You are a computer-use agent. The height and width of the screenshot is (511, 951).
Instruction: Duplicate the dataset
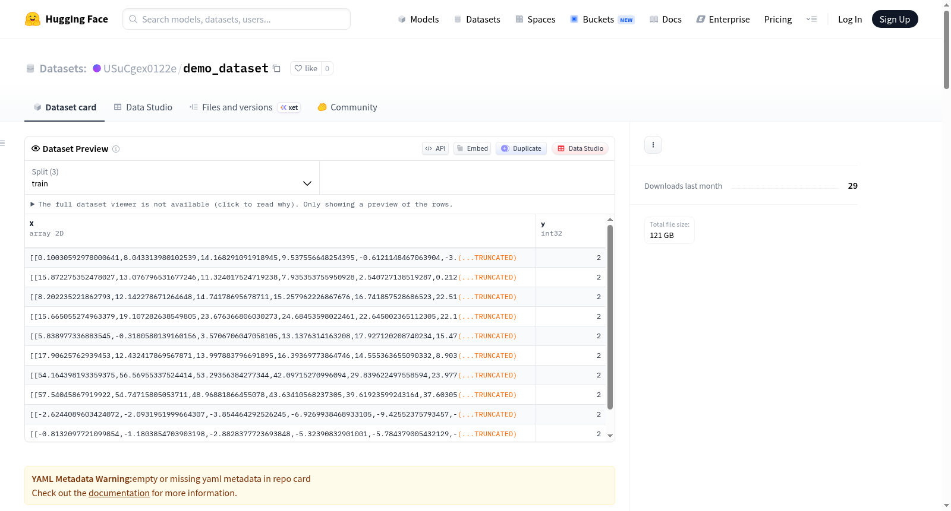521,148
